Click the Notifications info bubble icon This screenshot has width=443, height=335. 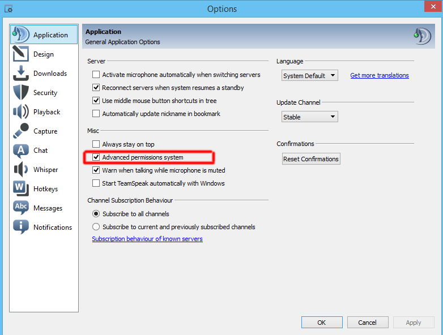pos(20,227)
